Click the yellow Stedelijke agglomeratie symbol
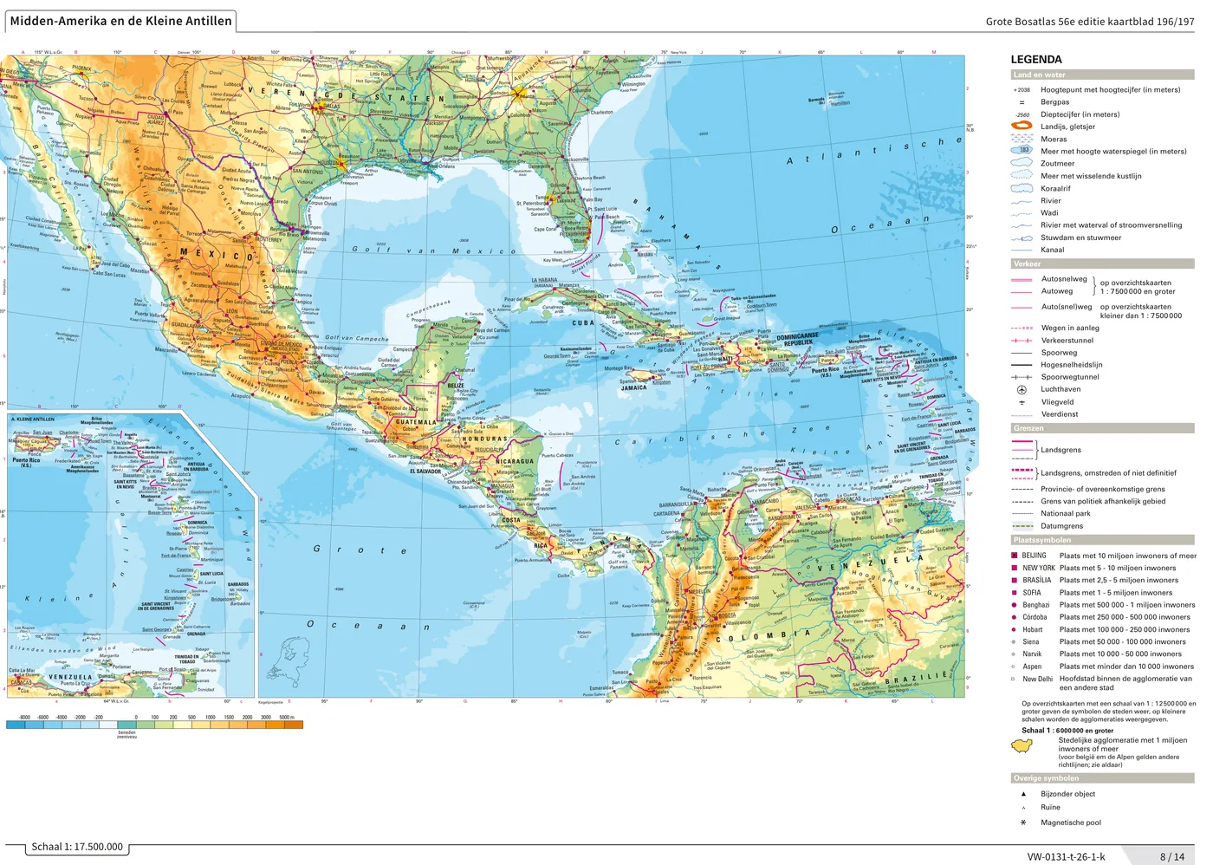This screenshot has height=865, width=1213. 1022,746
